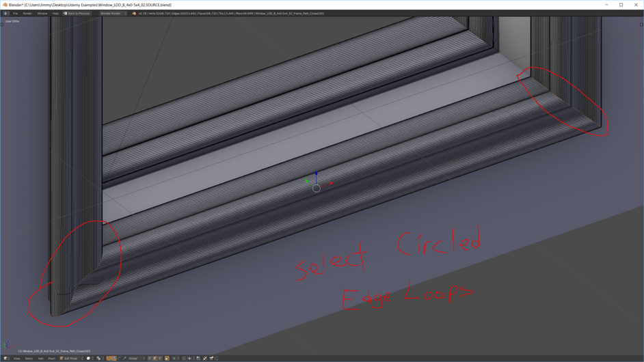Open the View menu in 3D viewport header
This screenshot has width=644, height=362.
pyautogui.click(x=17, y=359)
